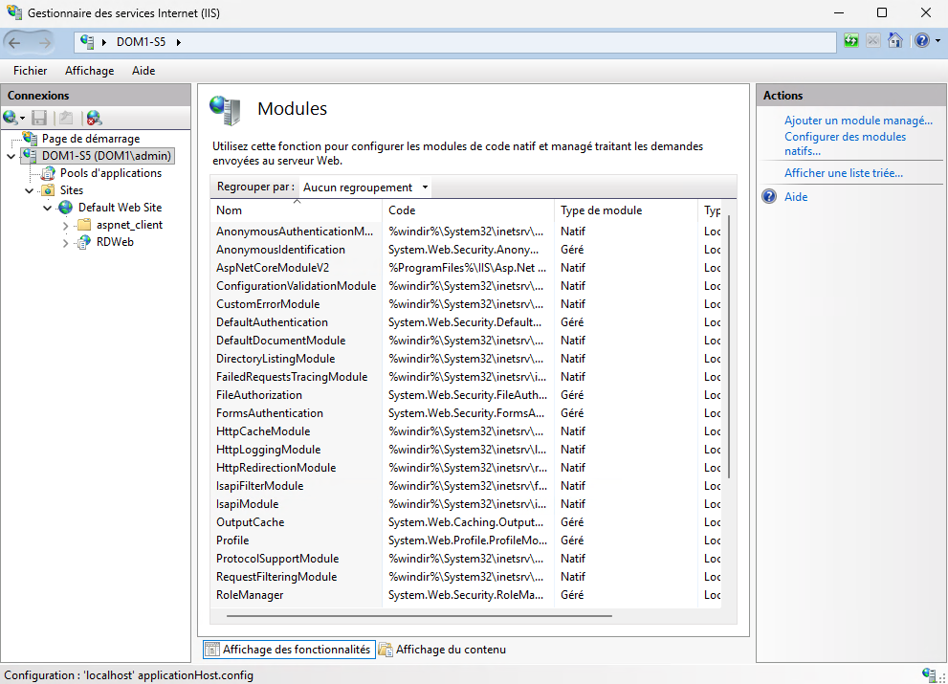Open the Fichier menu
Screen dimensions: 948x684
(31, 71)
